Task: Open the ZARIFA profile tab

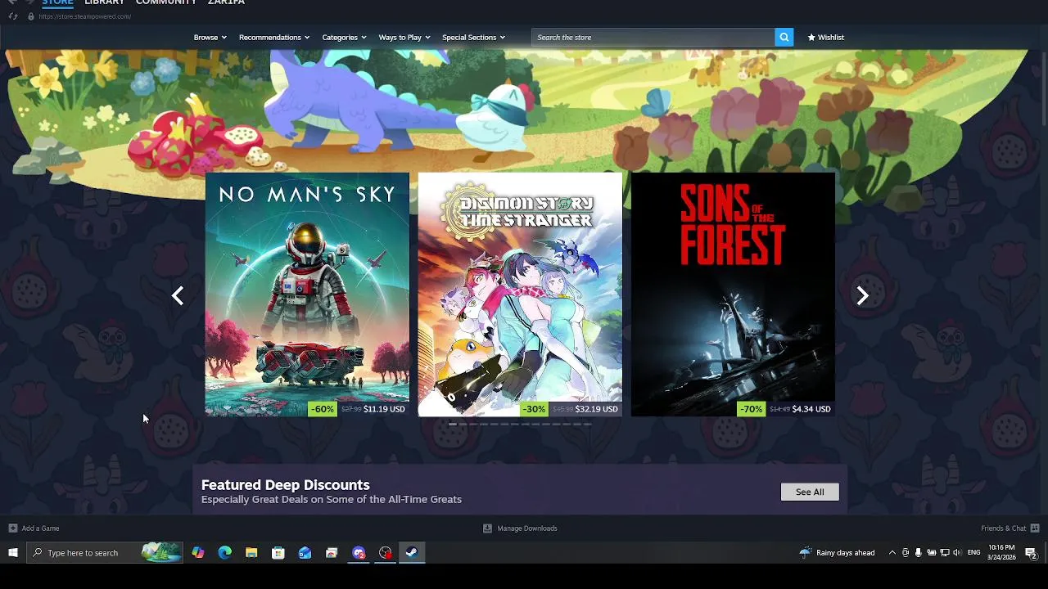Action: click(226, 2)
